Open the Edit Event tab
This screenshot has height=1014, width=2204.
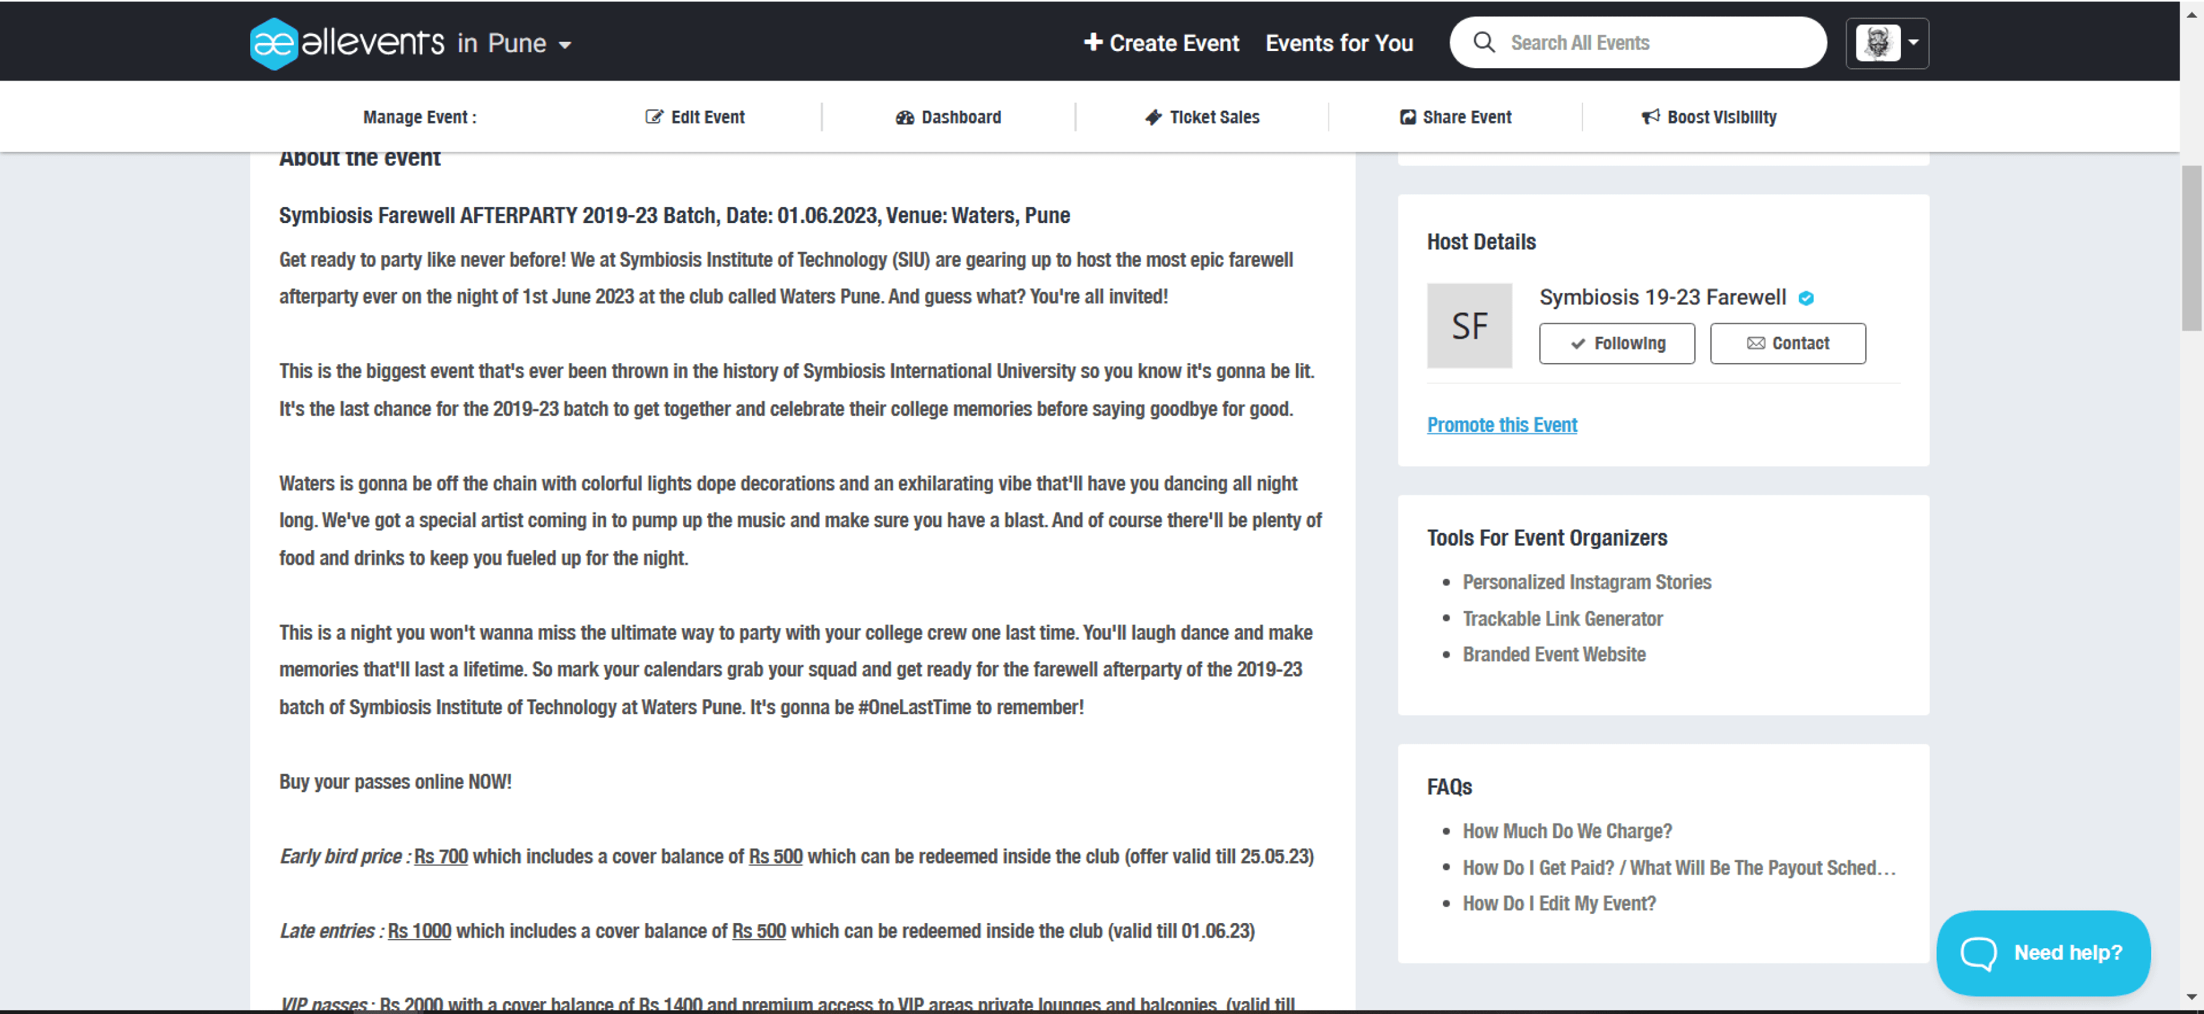pos(695,117)
